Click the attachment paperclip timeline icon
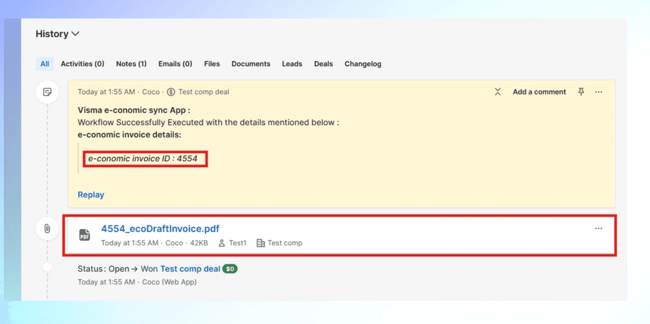This screenshot has height=324, width=650. pos(47,228)
